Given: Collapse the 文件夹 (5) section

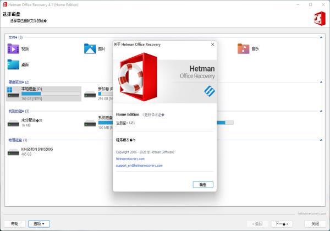Looking at the screenshot, I should [x=321, y=37].
